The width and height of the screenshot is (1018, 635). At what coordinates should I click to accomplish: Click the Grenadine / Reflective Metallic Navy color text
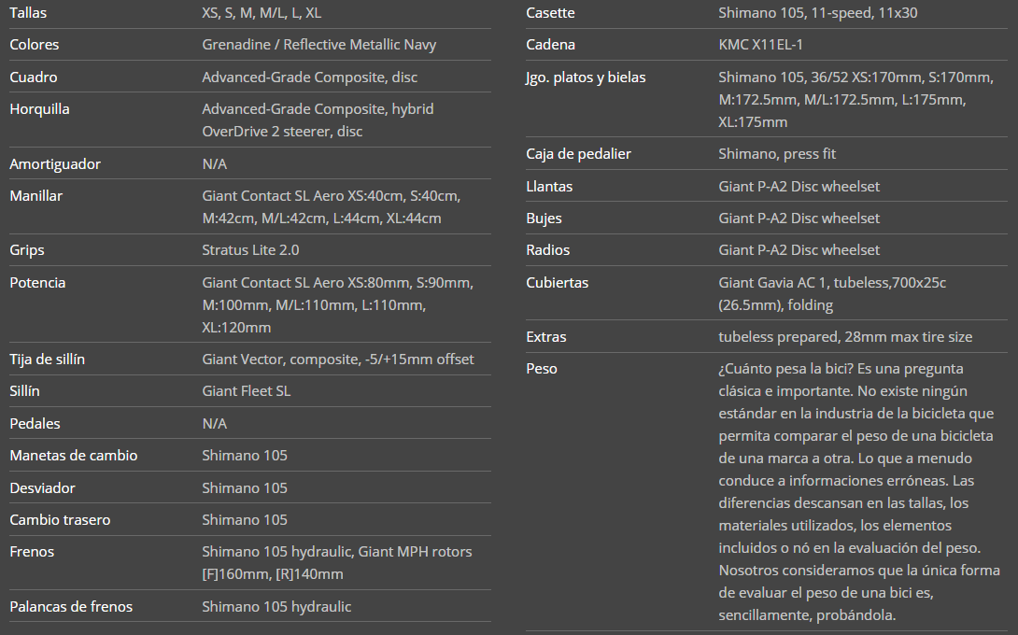(x=318, y=45)
